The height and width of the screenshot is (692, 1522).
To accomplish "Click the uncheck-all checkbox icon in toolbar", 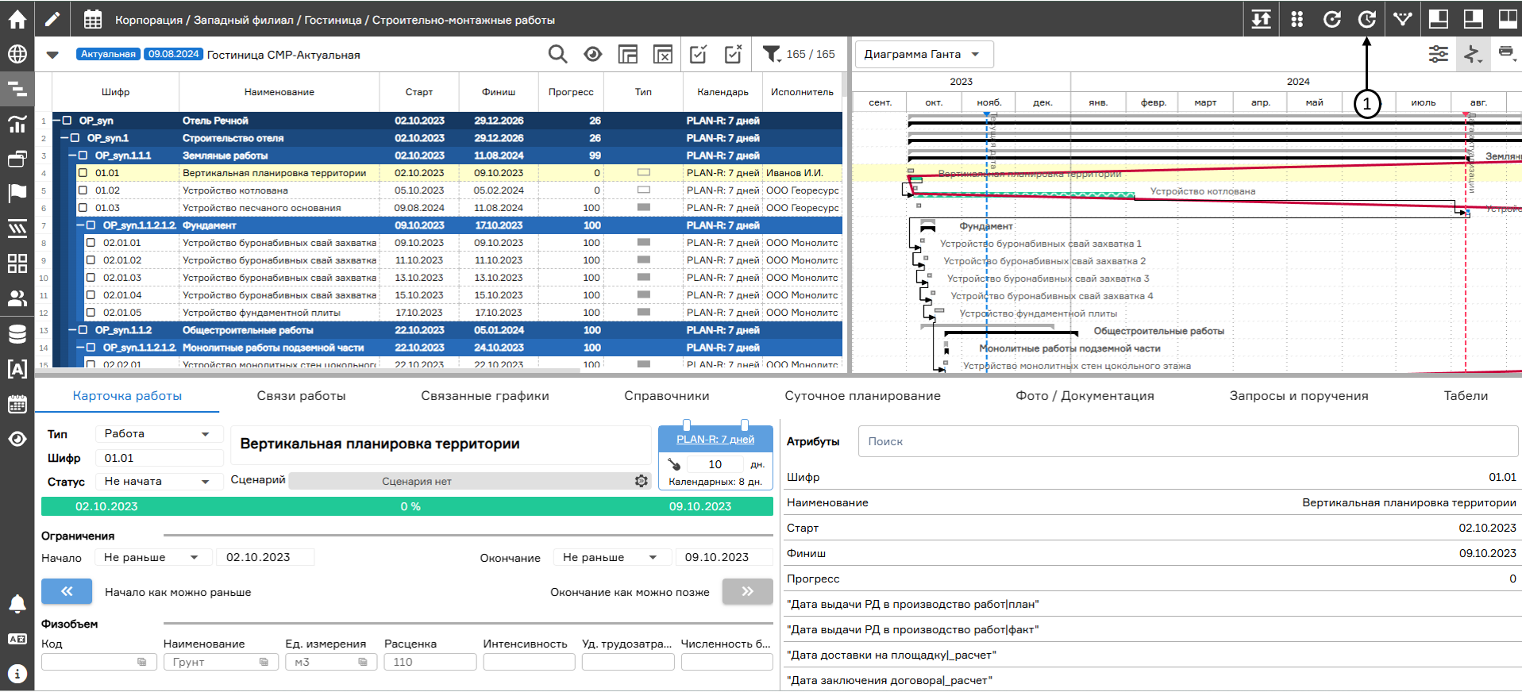I will pyautogui.click(x=733, y=54).
